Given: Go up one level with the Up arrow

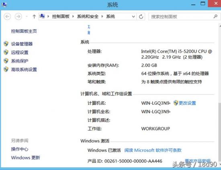Looking at the screenshot, I should (34, 16).
